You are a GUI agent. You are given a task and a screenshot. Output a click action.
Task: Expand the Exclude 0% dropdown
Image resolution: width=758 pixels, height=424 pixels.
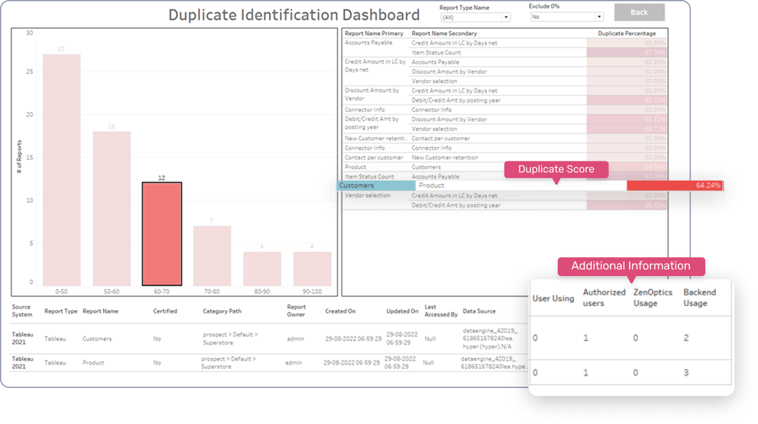click(x=566, y=17)
